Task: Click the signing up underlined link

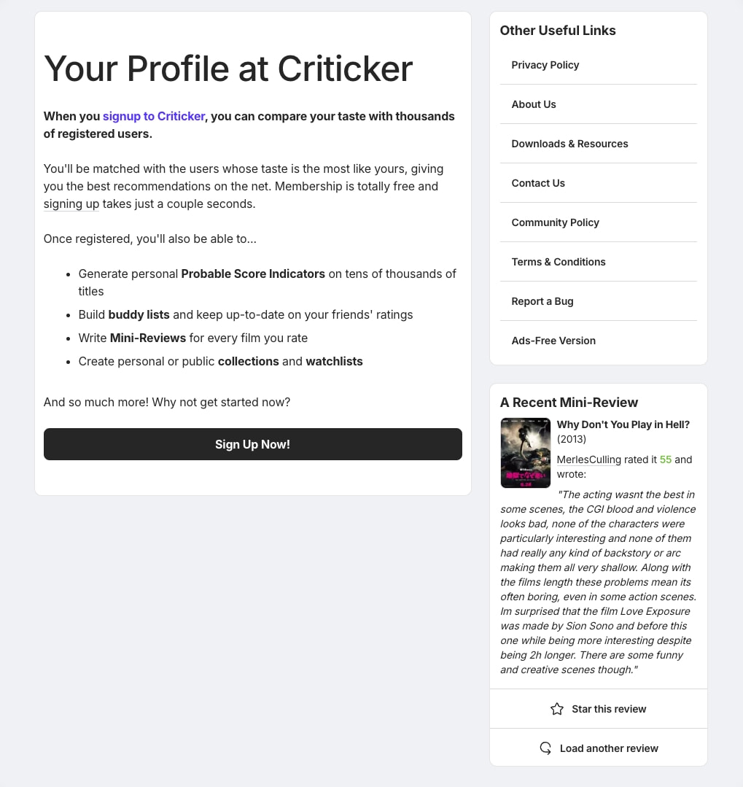Action: pyautogui.click(x=71, y=203)
